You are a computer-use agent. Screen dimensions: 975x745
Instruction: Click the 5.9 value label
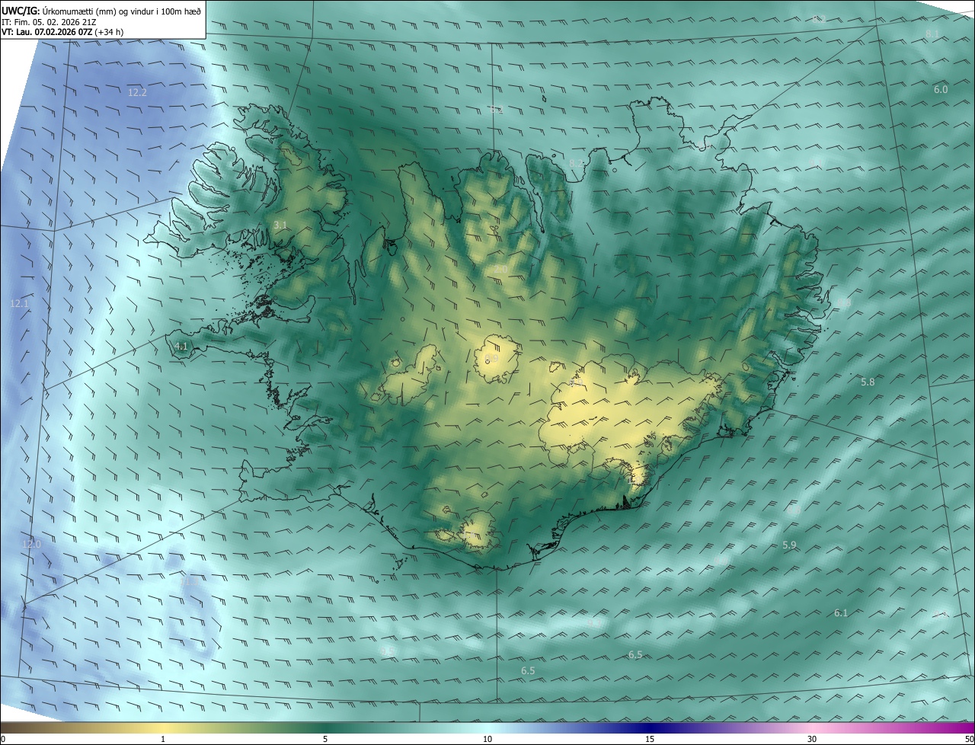click(x=789, y=545)
